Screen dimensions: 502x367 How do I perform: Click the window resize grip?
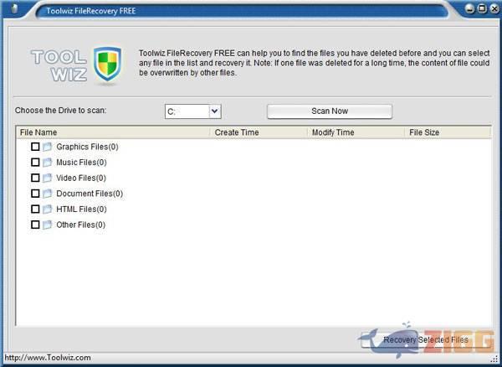[x=494, y=359]
